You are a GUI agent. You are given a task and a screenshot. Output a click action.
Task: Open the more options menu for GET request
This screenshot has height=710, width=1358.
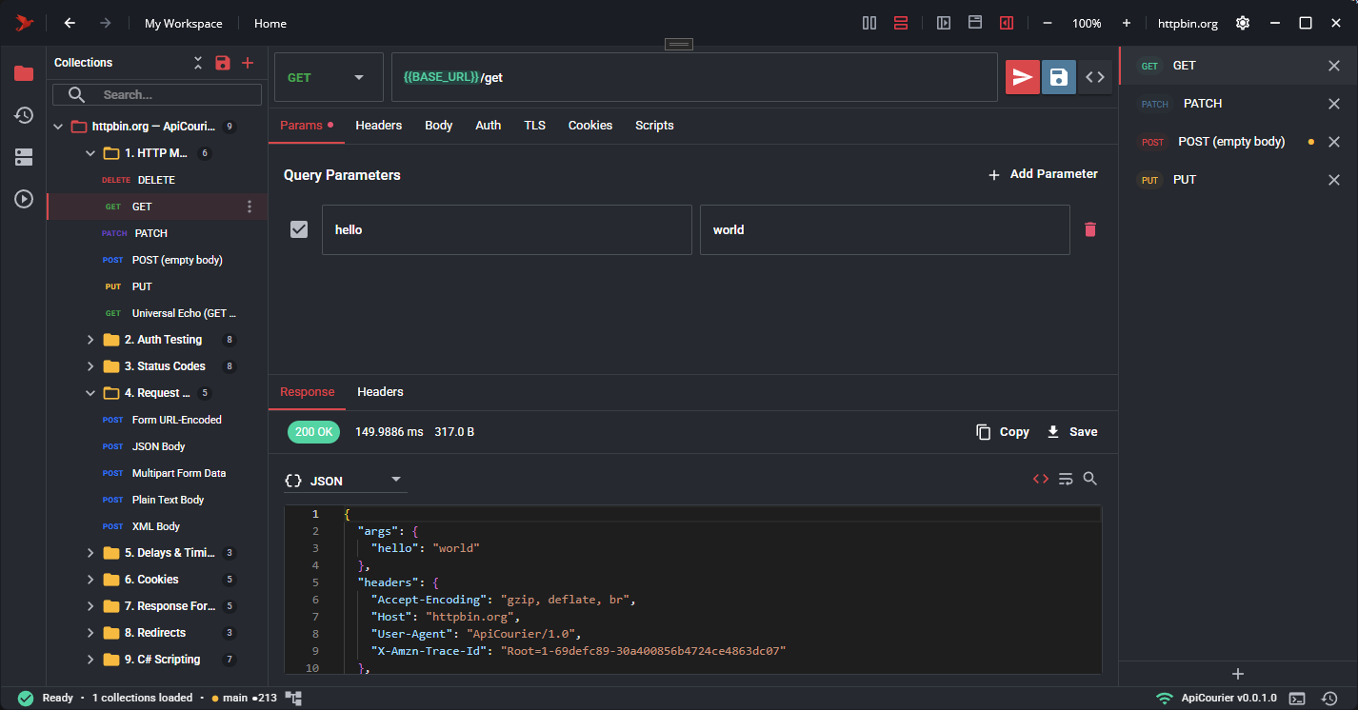tap(250, 207)
